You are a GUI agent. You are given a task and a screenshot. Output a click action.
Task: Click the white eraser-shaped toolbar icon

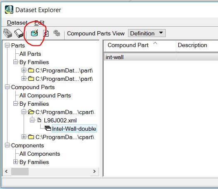pos(19,33)
